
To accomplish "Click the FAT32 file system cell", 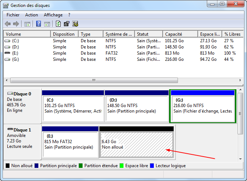I will (x=111, y=53).
